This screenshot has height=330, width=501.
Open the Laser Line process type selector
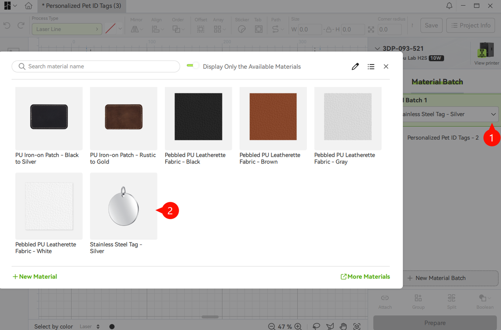(x=67, y=29)
